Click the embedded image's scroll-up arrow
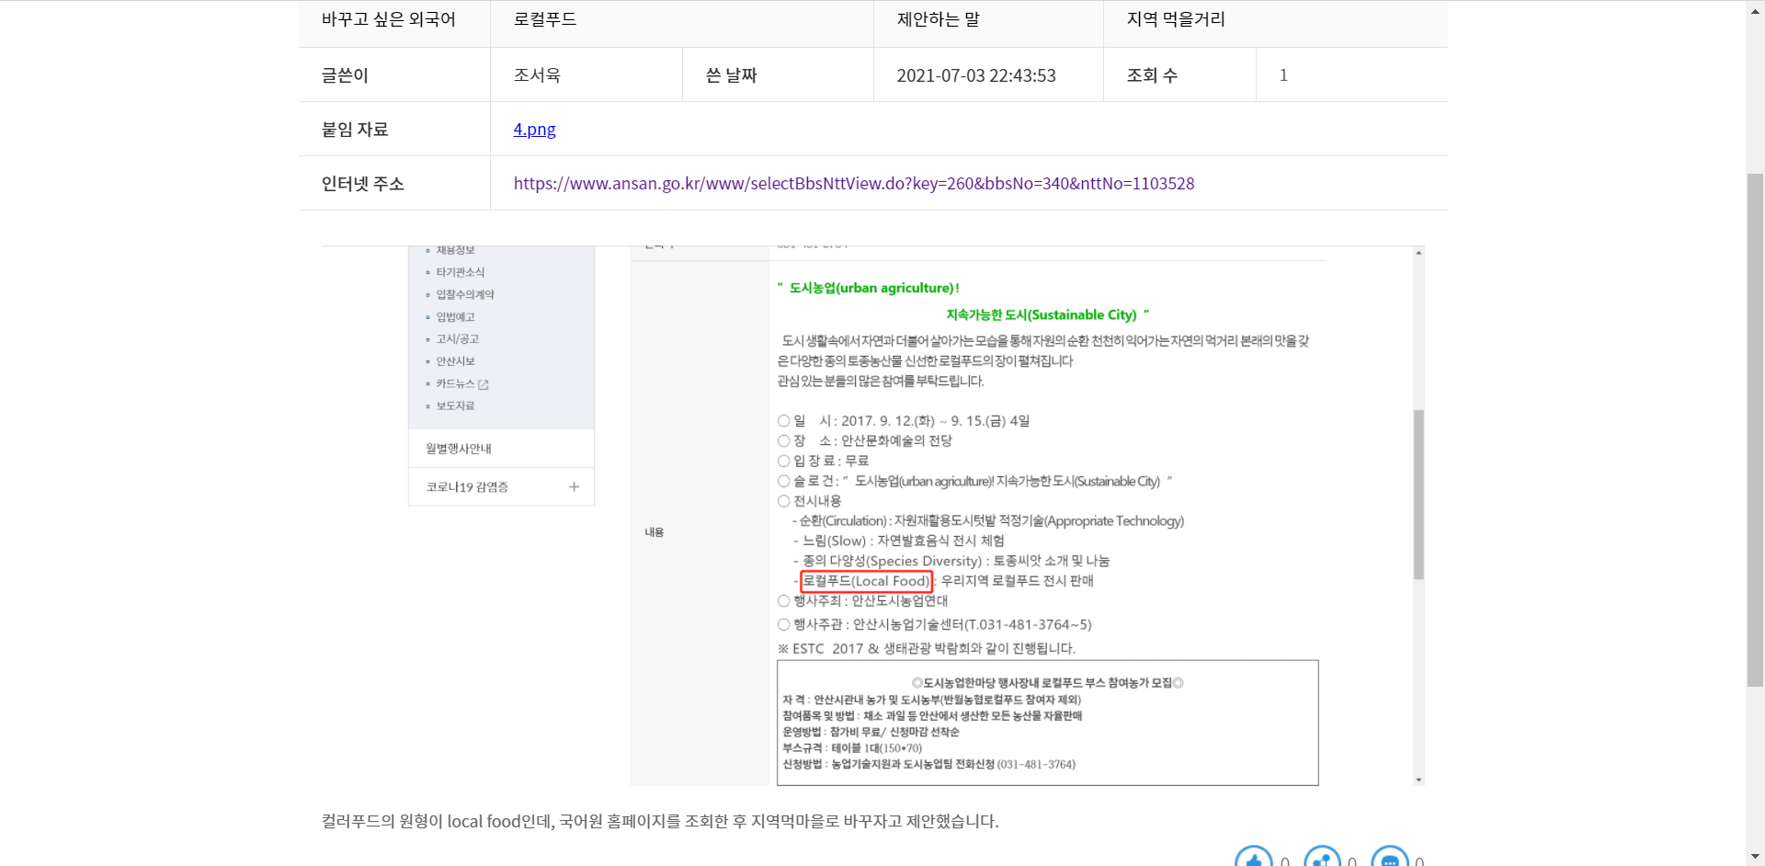Screen dimensions: 1765x866 [x=1418, y=253]
